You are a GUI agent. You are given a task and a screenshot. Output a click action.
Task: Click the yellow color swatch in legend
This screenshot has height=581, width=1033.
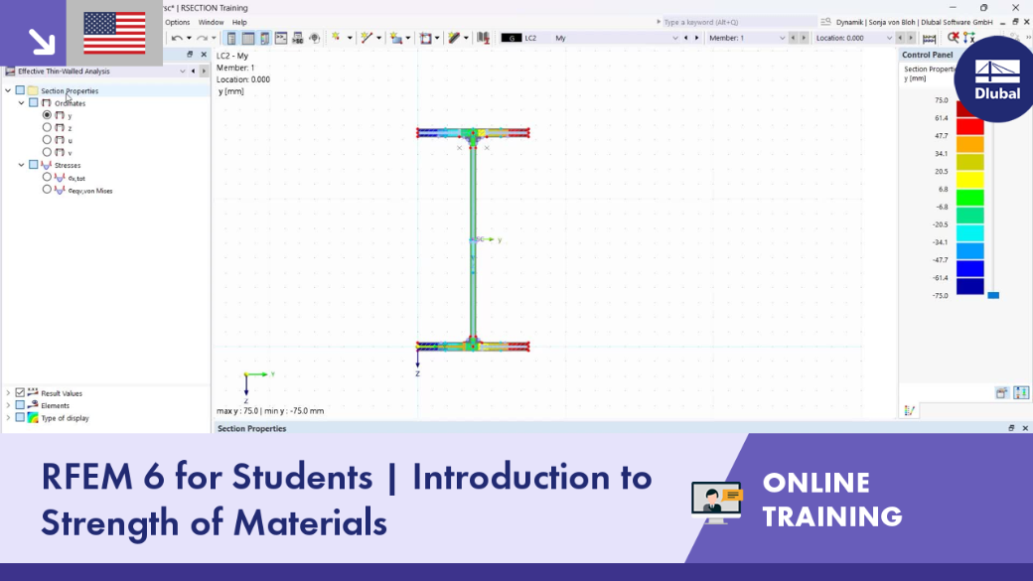969,180
